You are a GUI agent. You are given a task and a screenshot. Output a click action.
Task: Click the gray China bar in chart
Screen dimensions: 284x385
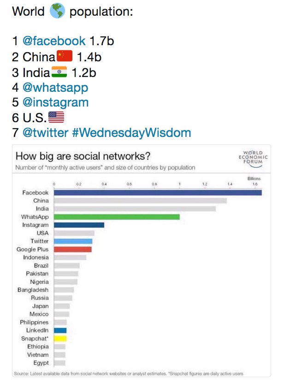[x=141, y=201]
